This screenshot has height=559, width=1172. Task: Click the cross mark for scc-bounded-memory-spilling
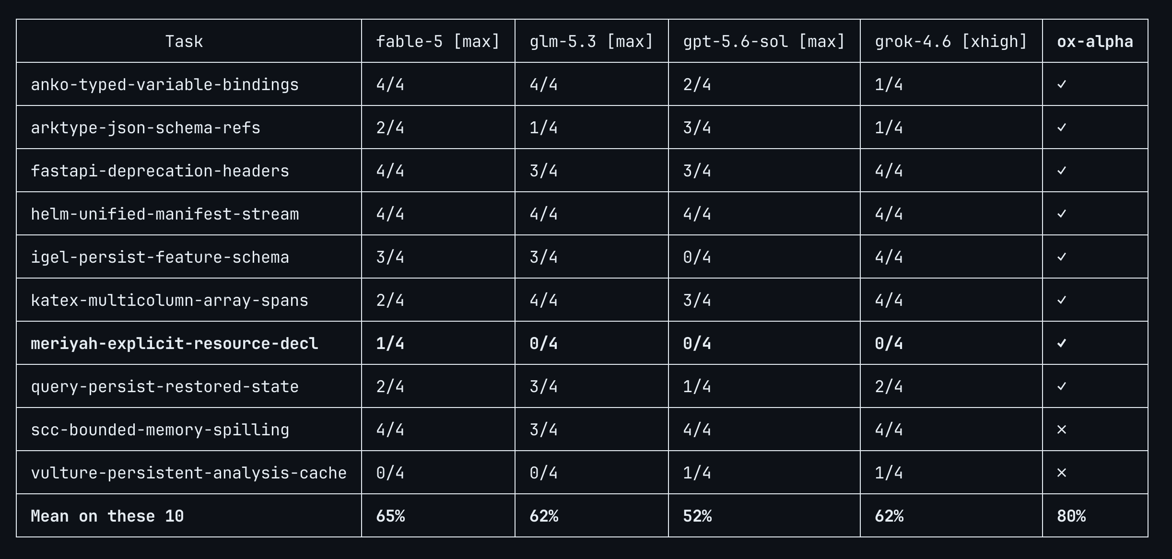[x=1062, y=430]
